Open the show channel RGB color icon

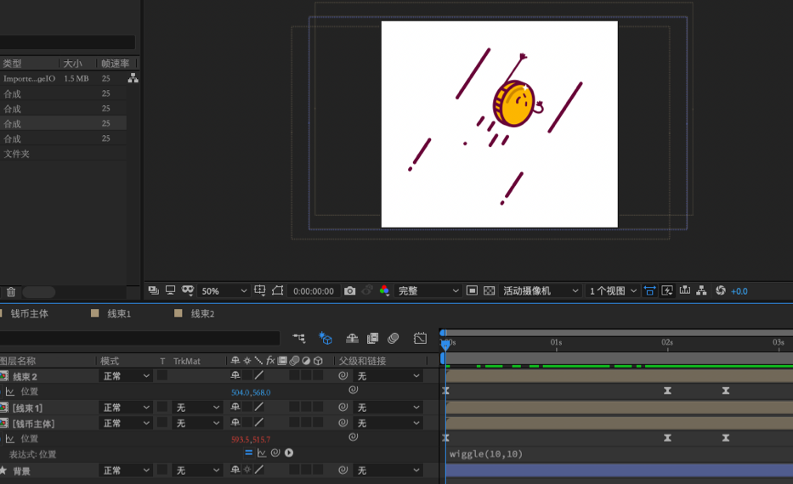click(384, 290)
